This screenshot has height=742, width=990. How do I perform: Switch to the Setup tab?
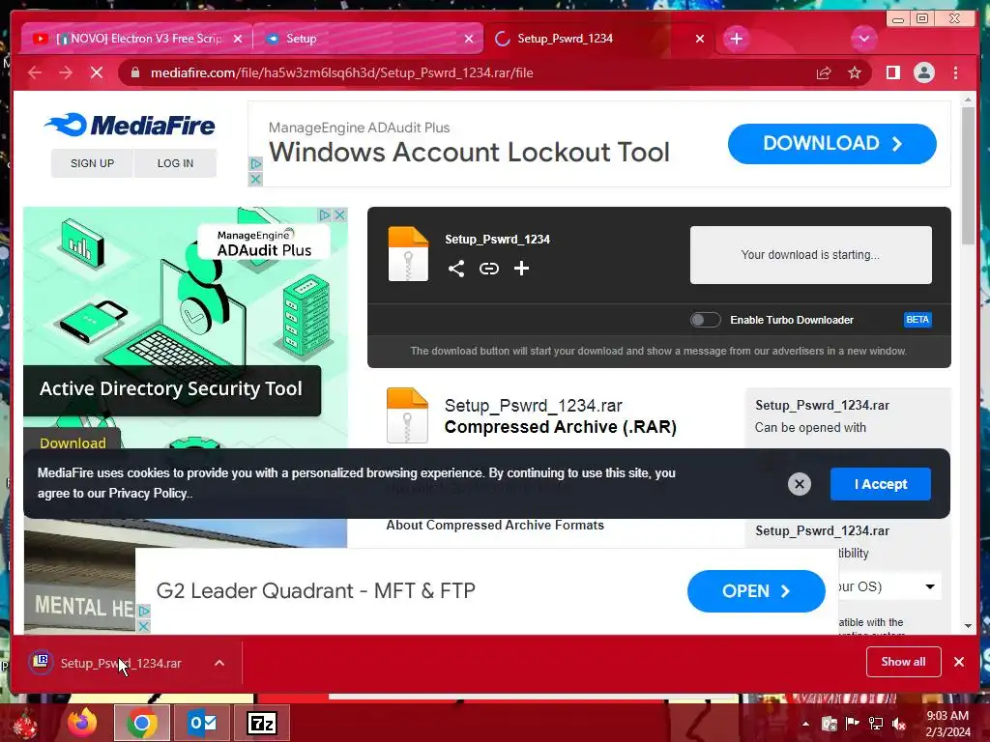click(367, 39)
